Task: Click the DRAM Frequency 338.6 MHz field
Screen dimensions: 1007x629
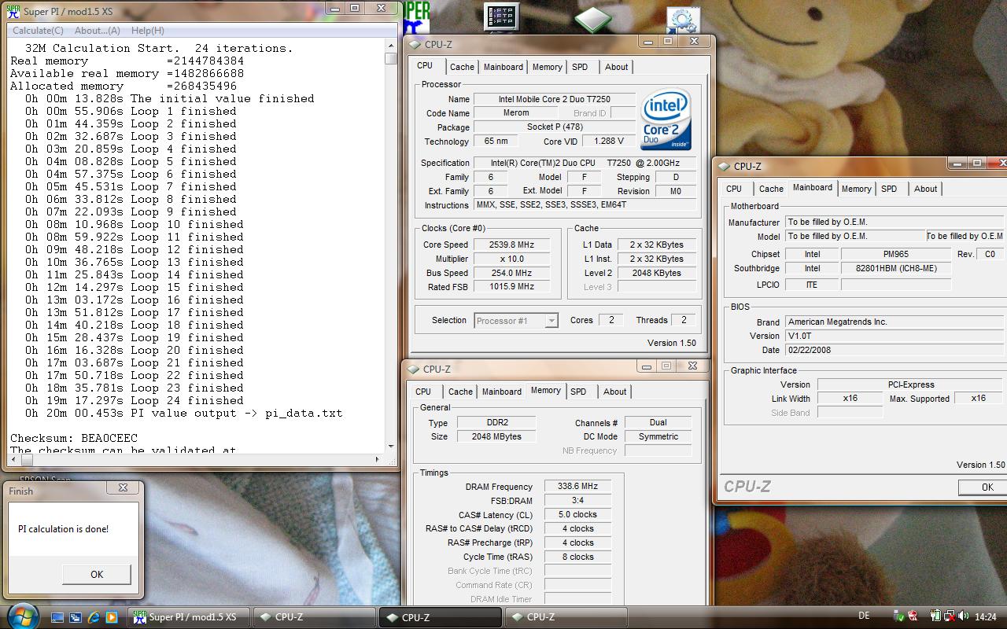Action: click(x=577, y=487)
